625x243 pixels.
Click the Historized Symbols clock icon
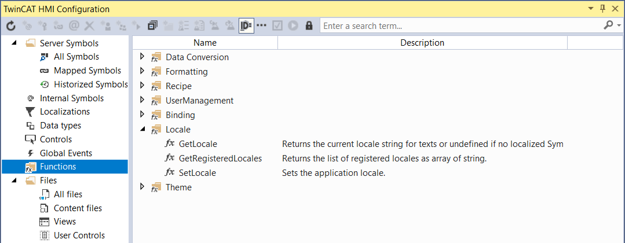[x=45, y=84]
